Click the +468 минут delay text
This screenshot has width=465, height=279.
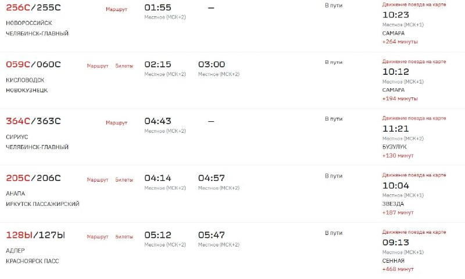pos(398,269)
